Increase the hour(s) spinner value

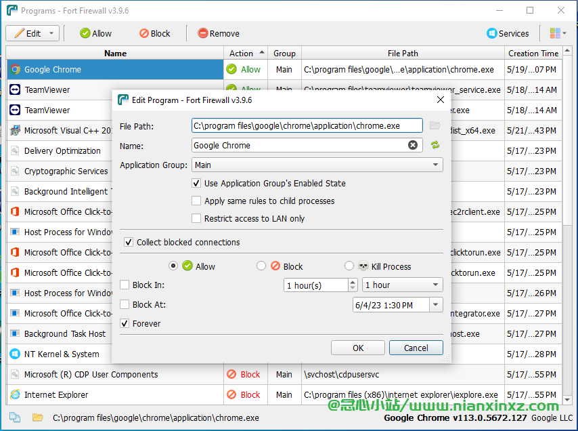click(353, 282)
